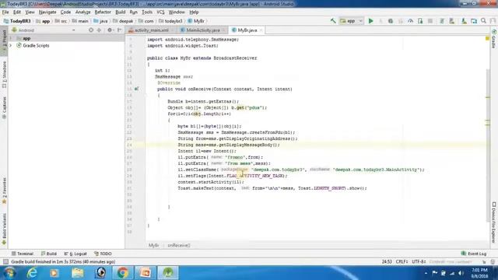Open the File menu
The width and height of the screenshot is (498, 280).
[x=5, y=12]
